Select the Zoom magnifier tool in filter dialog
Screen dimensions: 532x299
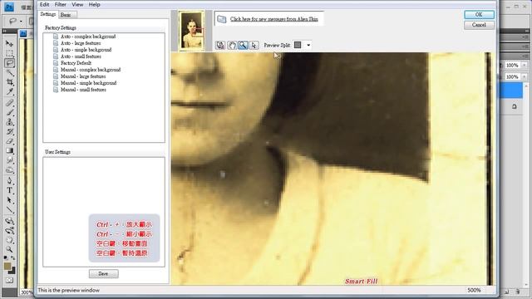(243, 45)
